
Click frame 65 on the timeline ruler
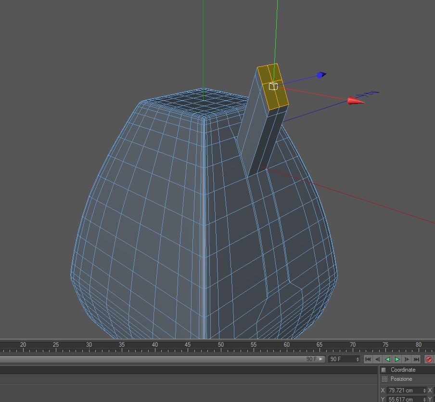click(x=320, y=345)
